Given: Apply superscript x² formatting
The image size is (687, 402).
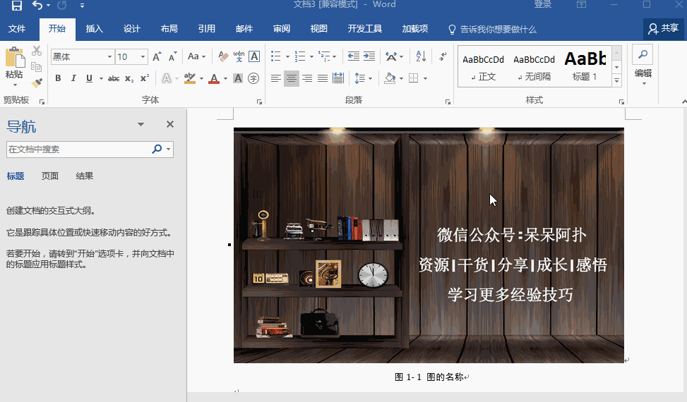Looking at the screenshot, I should click(145, 78).
